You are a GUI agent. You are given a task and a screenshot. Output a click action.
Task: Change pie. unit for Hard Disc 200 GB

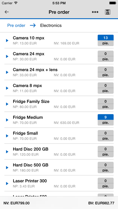click(x=106, y=154)
